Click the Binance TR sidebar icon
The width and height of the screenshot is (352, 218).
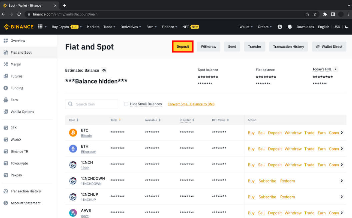tap(6, 151)
